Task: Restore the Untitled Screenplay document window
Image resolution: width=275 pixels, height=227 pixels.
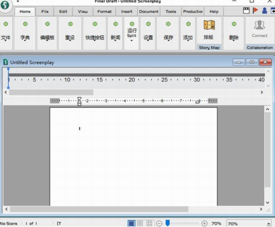Action: 252,62
